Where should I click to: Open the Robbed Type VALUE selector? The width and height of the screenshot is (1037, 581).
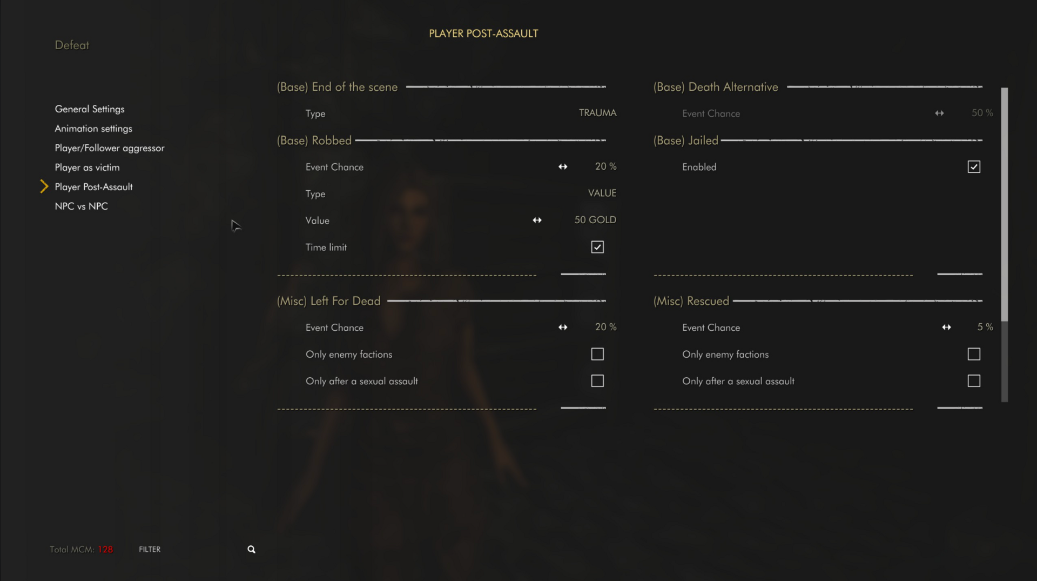click(x=602, y=193)
